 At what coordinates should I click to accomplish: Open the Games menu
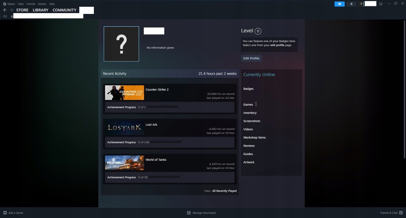point(42,4)
